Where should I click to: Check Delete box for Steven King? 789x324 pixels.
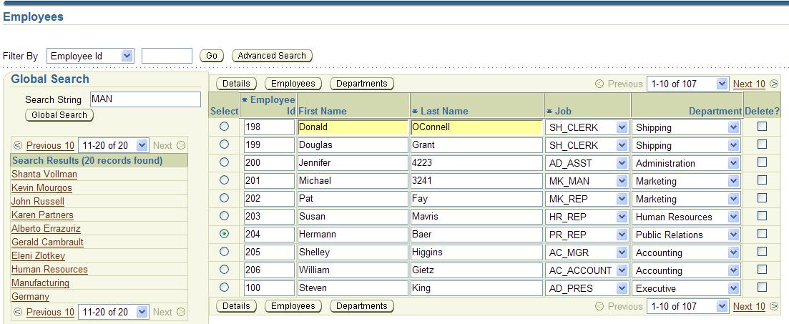coord(762,288)
